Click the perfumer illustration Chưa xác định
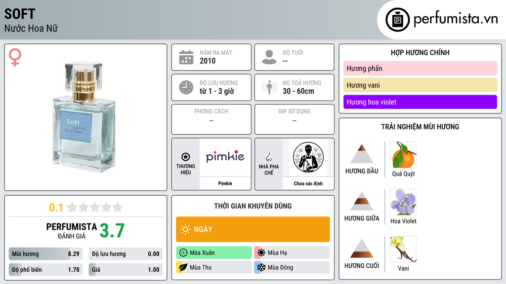 308,157
